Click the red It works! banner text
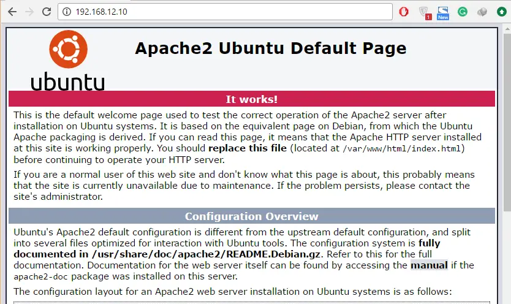Screen dimensions: 511x304 [252, 99]
